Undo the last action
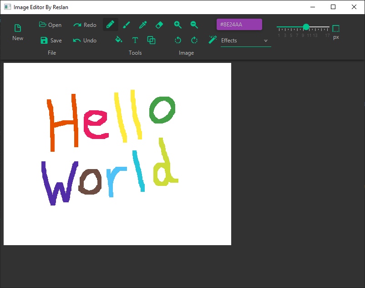Image resolution: width=365 pixels, height=288 pixels. click(85, 40)
